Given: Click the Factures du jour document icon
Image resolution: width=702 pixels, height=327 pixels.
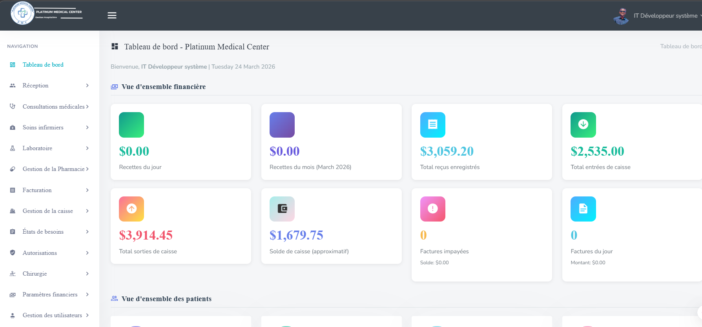Looking at the screenshot, I should click(x=583, y=209).
